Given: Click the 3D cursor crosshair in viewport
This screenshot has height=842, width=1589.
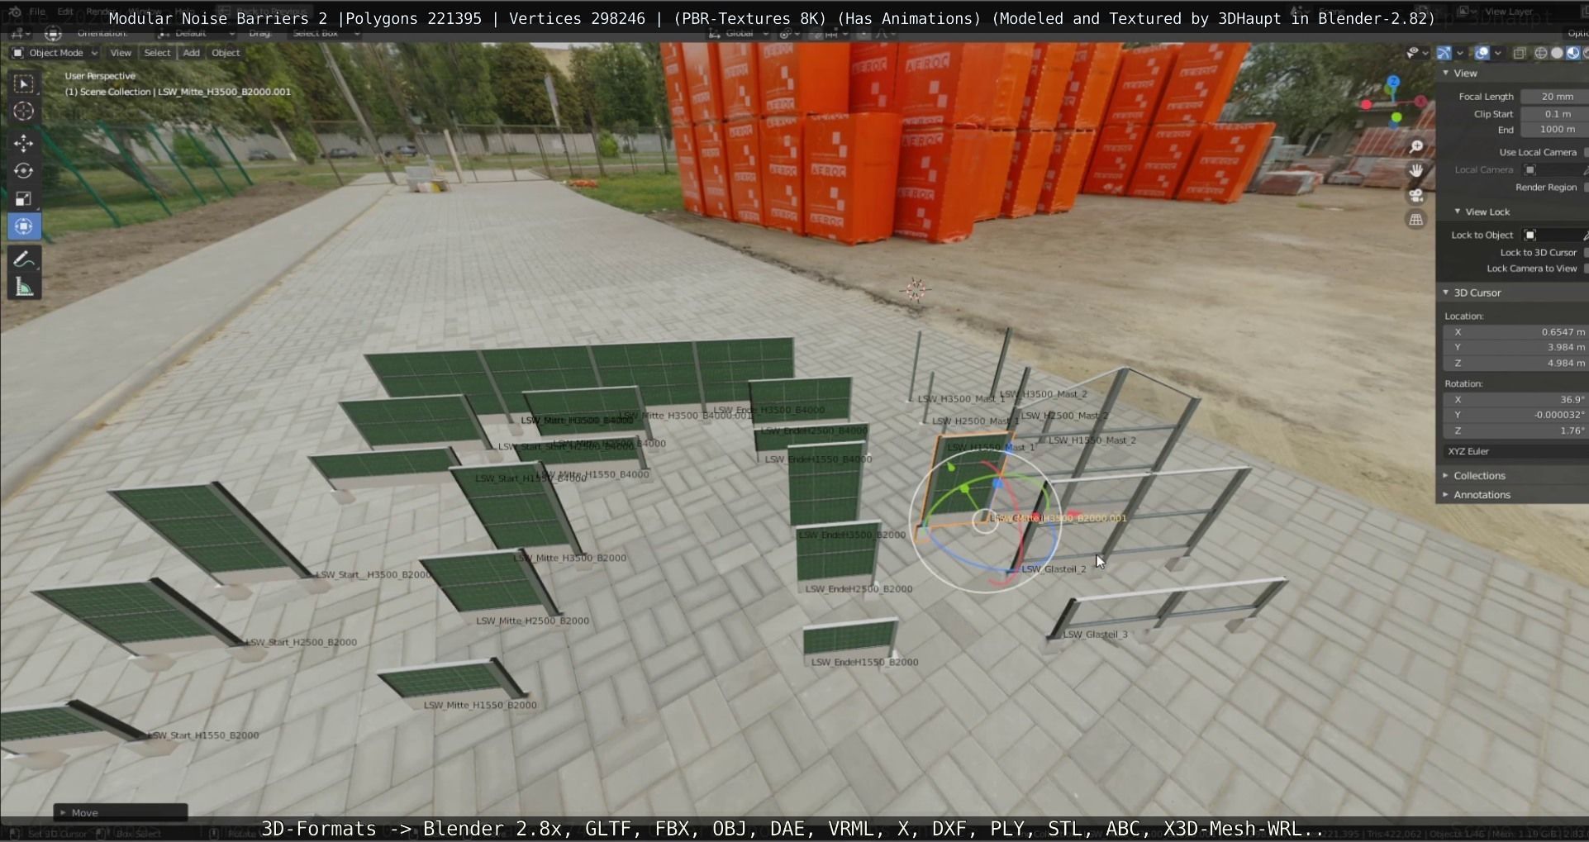Looking at the screenshot, I should tap(916, 290).
